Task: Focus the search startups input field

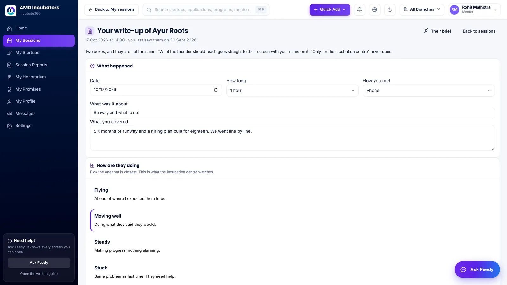Action: coord(206,10)
